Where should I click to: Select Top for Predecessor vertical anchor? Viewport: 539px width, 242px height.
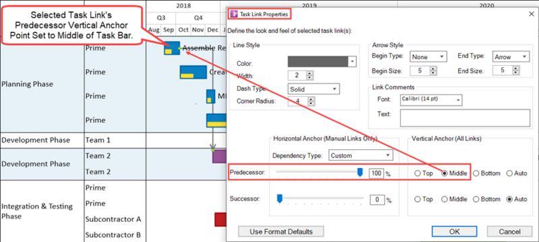(418, 173)
